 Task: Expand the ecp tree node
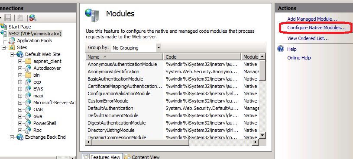click(20, 82)
